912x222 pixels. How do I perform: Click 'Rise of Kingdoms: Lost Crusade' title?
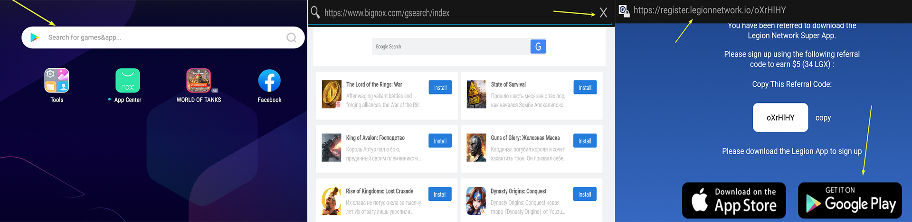click(x=380, y=191)
